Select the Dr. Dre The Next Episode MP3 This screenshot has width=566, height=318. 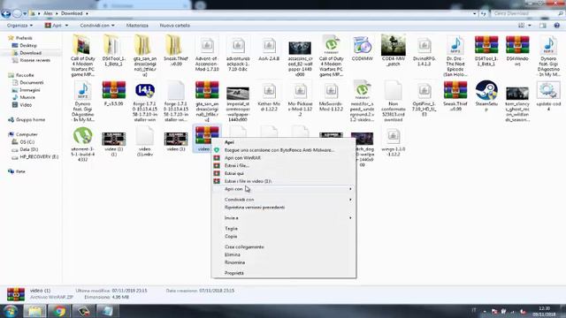point(455,45)
